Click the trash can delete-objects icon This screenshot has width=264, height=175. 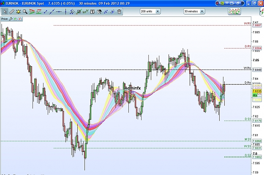pos(119,12)
